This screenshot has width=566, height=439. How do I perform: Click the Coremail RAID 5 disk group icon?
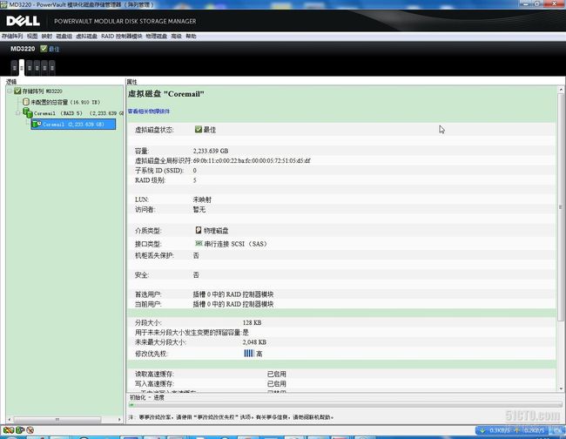point(28,112)
